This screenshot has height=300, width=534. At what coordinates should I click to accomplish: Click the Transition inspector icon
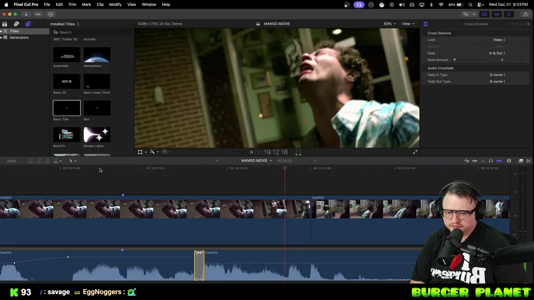[426, 24]
